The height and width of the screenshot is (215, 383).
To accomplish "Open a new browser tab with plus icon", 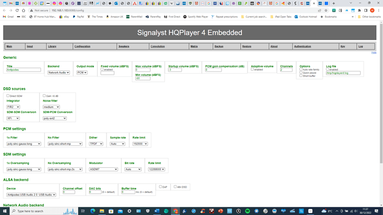I will pyautogui.click(x=334, y=3).
